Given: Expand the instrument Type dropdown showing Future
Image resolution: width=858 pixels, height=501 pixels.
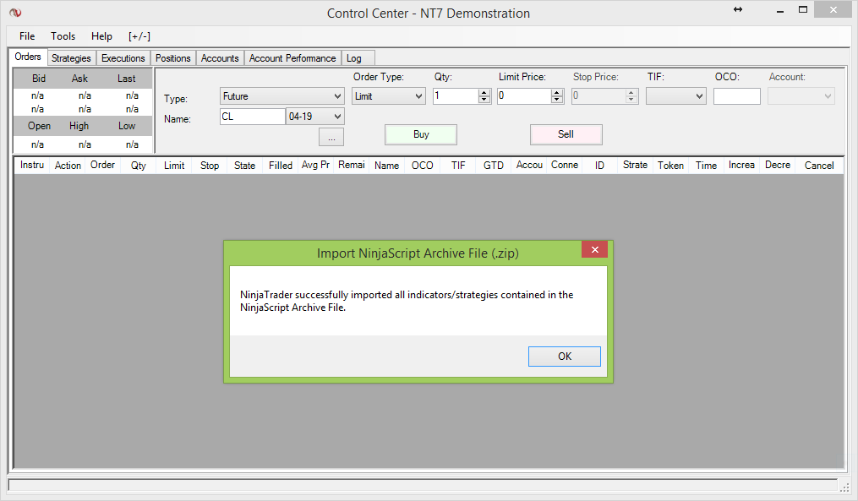Looking at the screenshot, I should [x=337, y=96].
